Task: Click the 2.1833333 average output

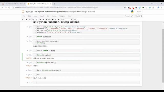Action: point(40,46)
